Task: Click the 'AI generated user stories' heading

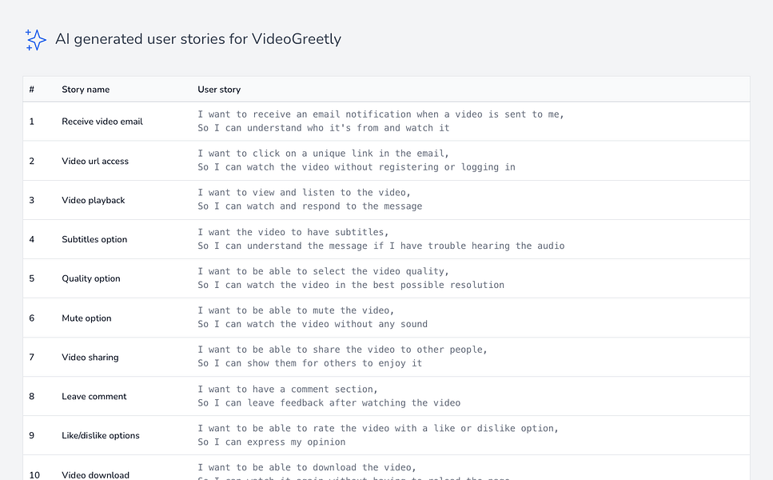Action: (197, 39)
